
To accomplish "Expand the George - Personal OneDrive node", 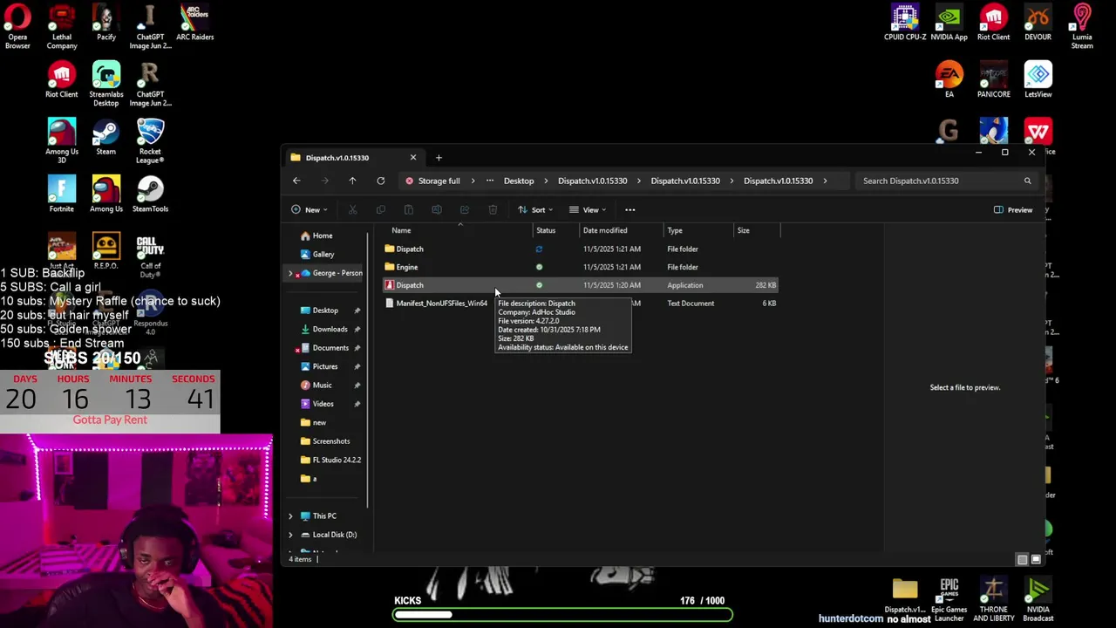I will (290, 273).
